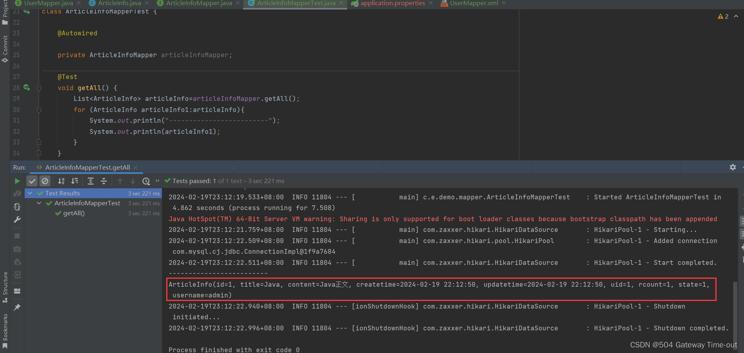
Task: Switch to ArticleInfo.java tab
Action: pyautogui.click(x=119, y=3)
